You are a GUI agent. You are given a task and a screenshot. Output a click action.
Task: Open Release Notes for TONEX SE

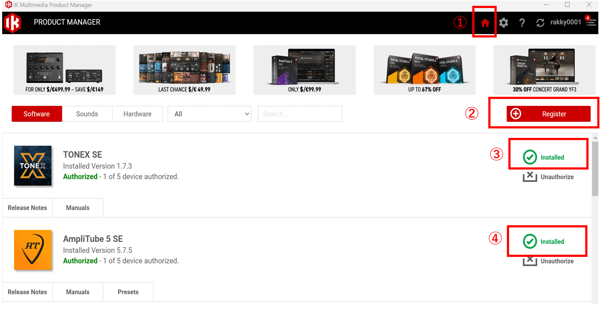[27, 208]
